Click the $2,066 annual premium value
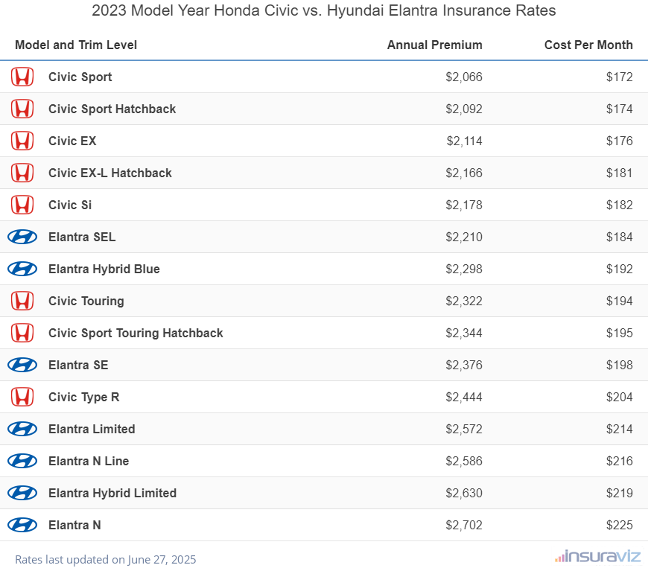Viewport: 648px width, 571px height. tap(464, 77)
